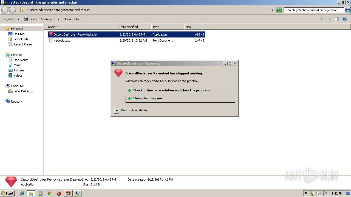Close the DiscordDestroyer Reworked error dialog
Viewport: 351px width, 197px height.
tap(235, 63)
